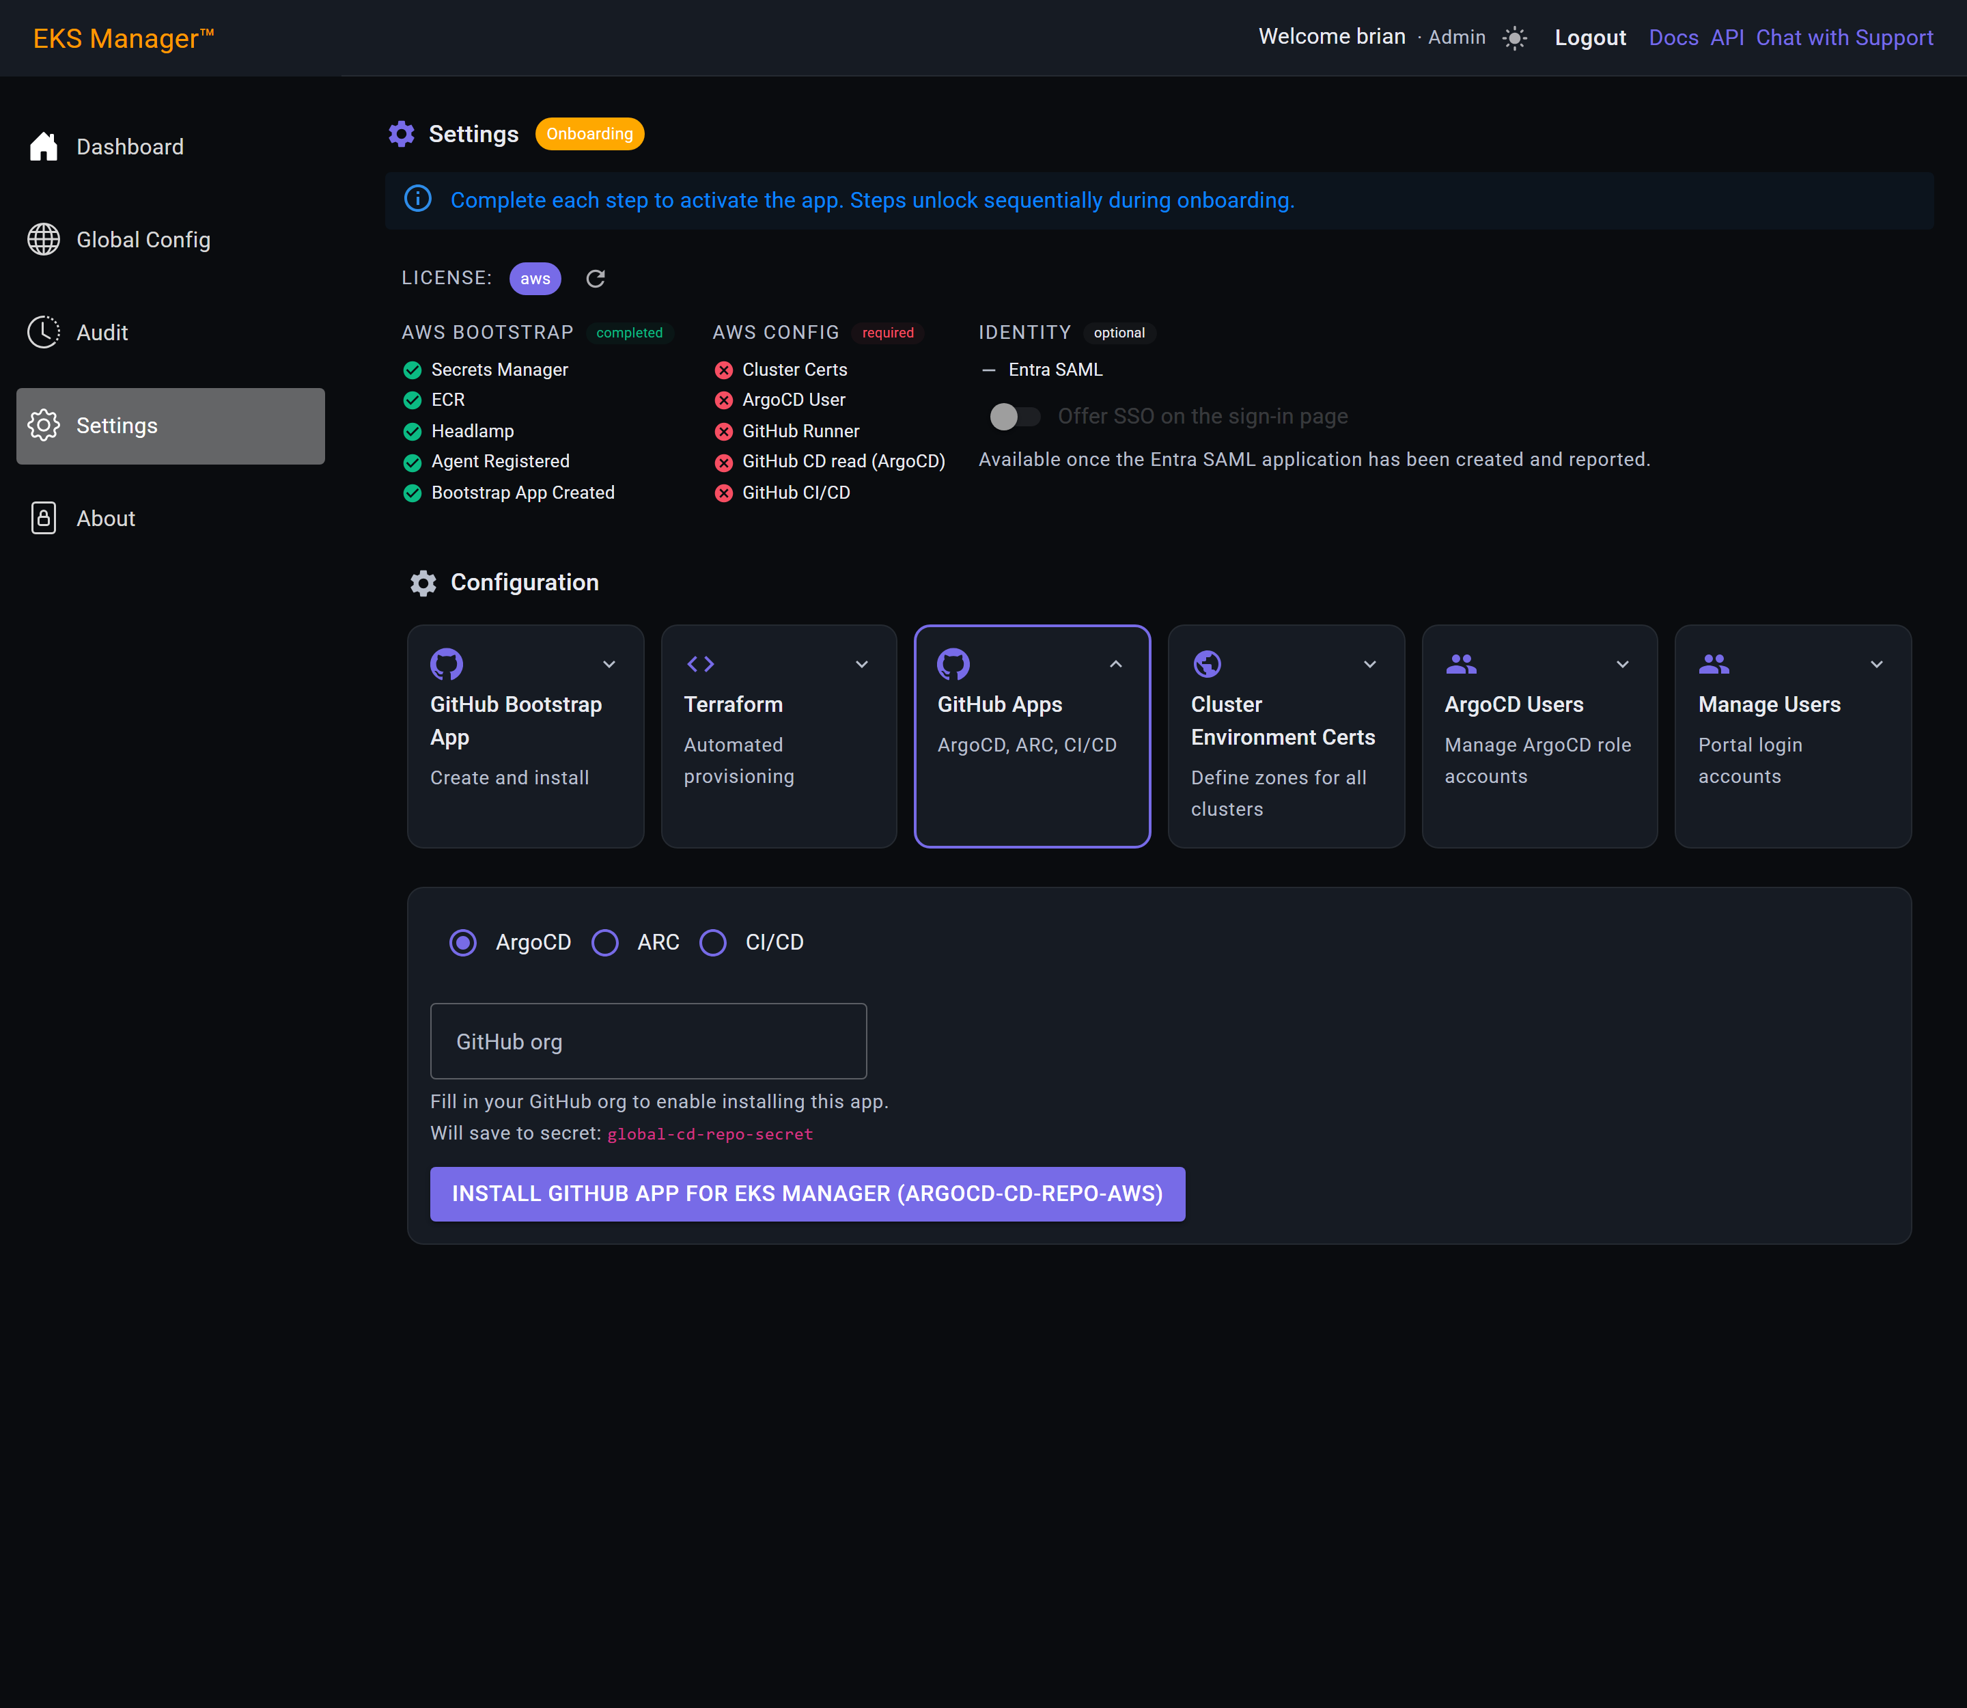Expand the Cluster Environment Certs card chevron
The height and width of the screenshot is (1708, 1967).
click(1369, 664)
